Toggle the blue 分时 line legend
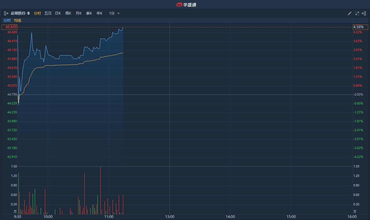 pyautogui.click(x=7, y=20)
